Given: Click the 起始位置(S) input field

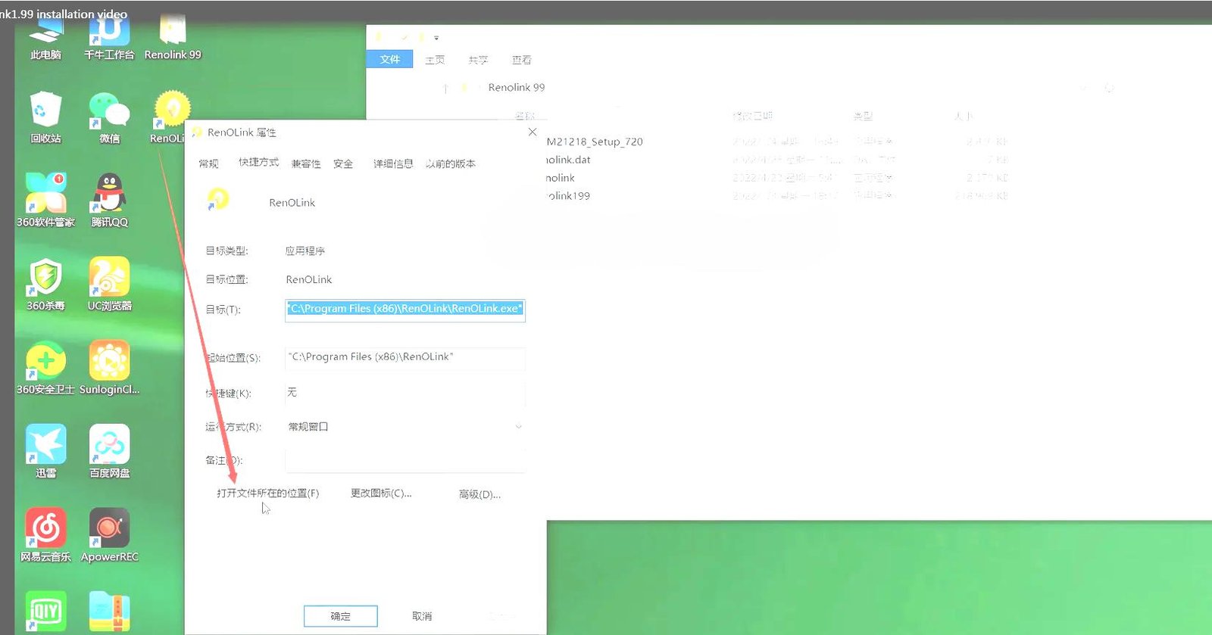Looking at the screenshot, I should pyautogui.click(x=405, y=358).
